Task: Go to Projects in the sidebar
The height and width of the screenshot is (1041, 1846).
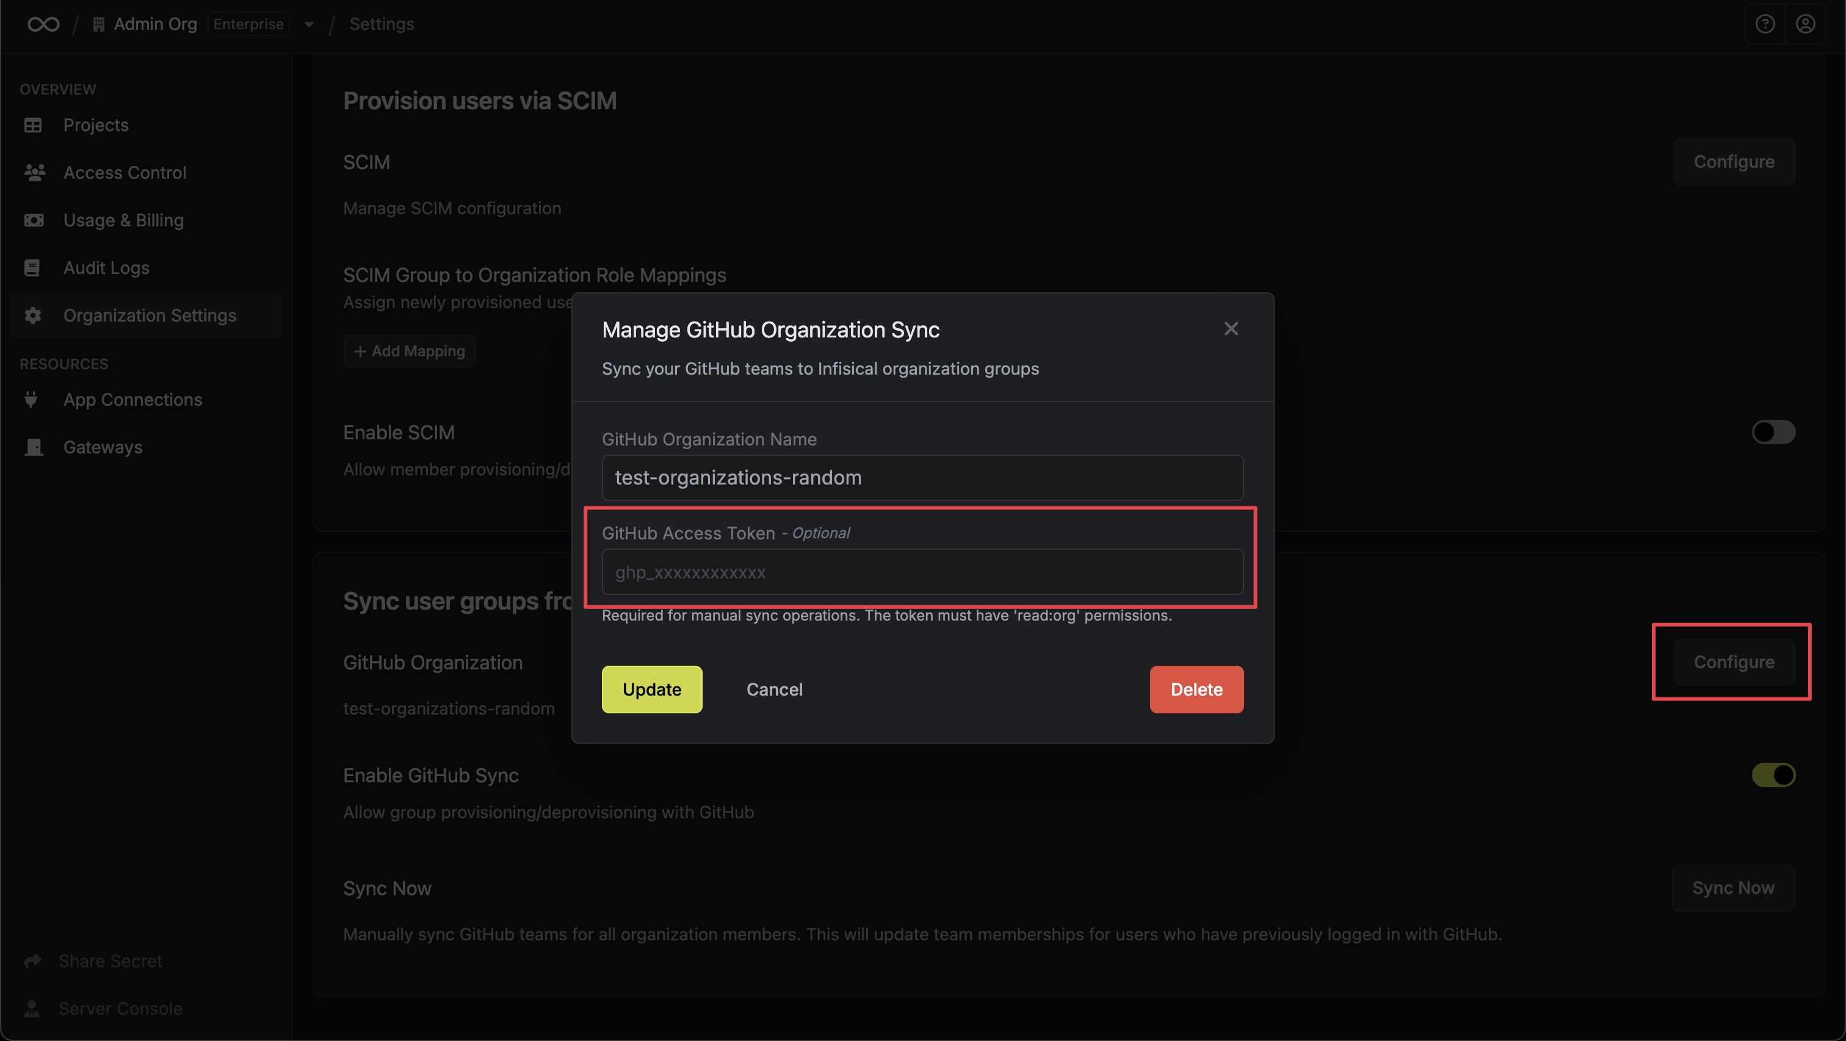Action: point(146,125)
